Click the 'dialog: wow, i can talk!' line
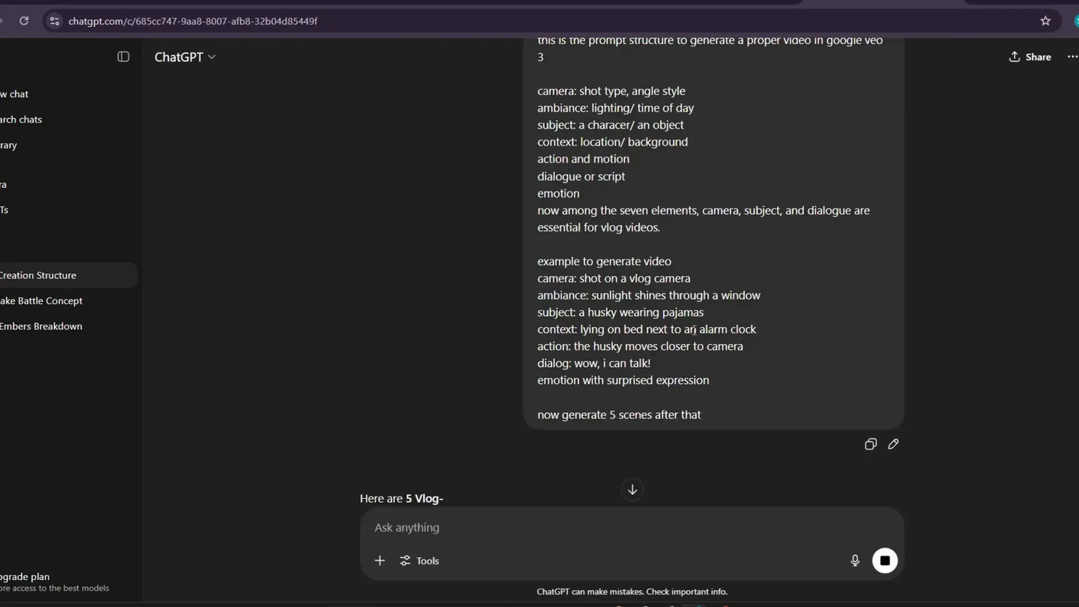The image size is (1079, 607). (x=594, y=364)
